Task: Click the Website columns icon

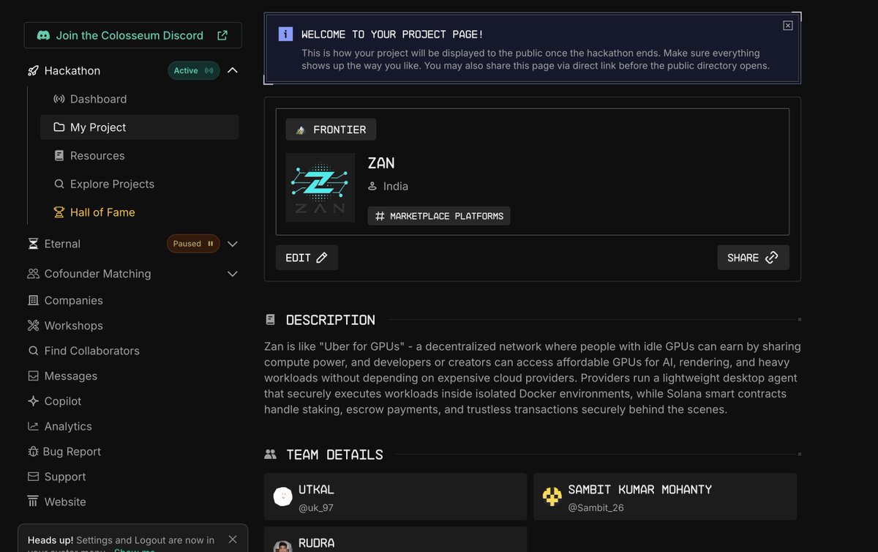Action: [33, 501]
